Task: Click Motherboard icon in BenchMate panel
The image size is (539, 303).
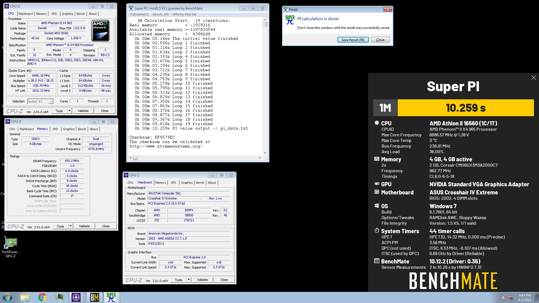Action: click(x=377, y=192)
